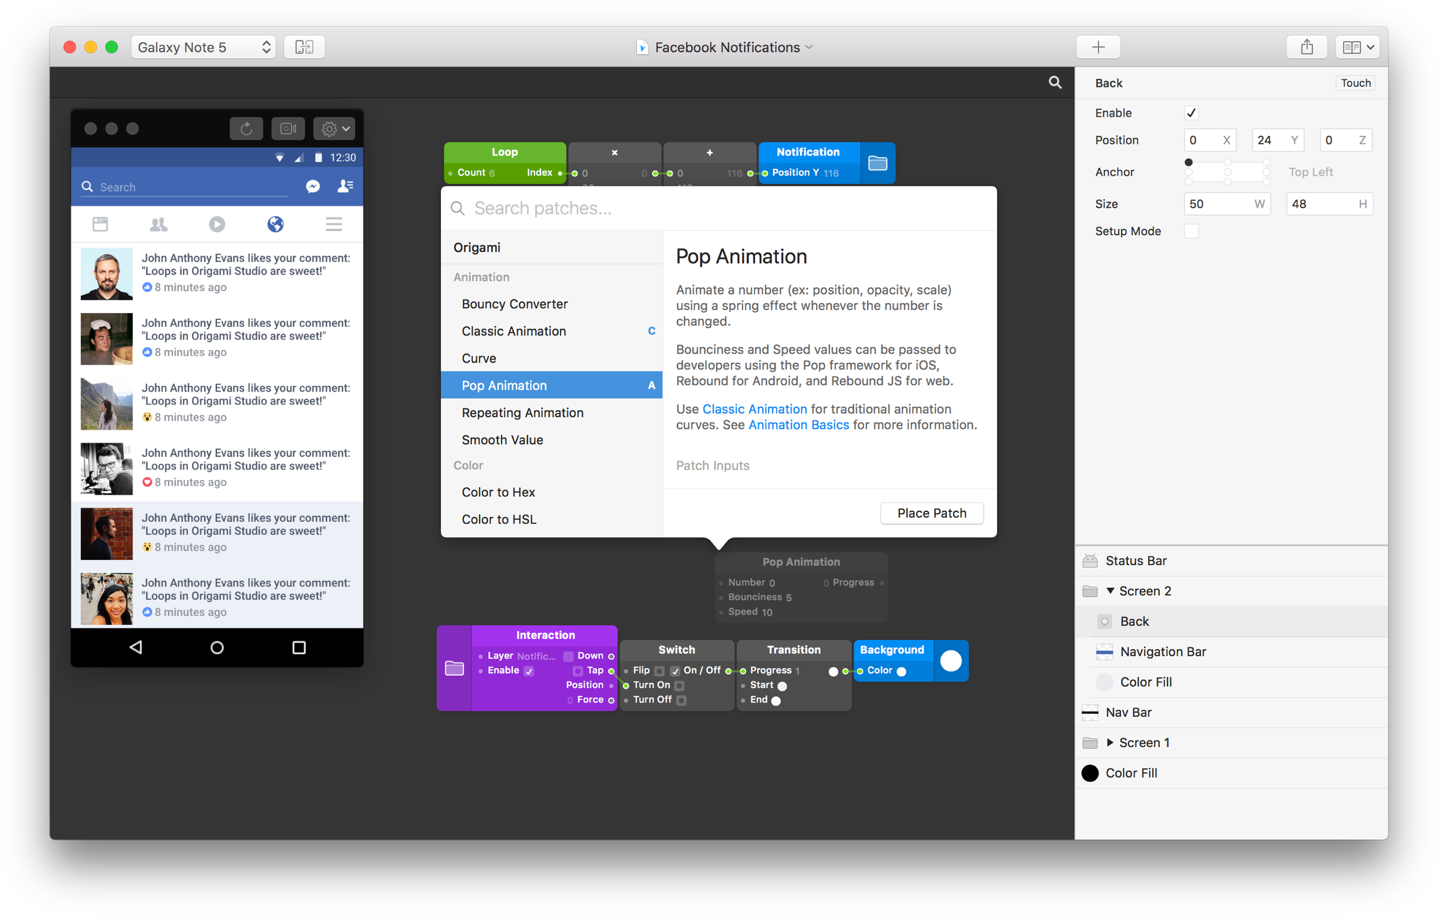Tap the Android home circle button
The width and height of the screenshot is (1438, 917).
(217, 647)
